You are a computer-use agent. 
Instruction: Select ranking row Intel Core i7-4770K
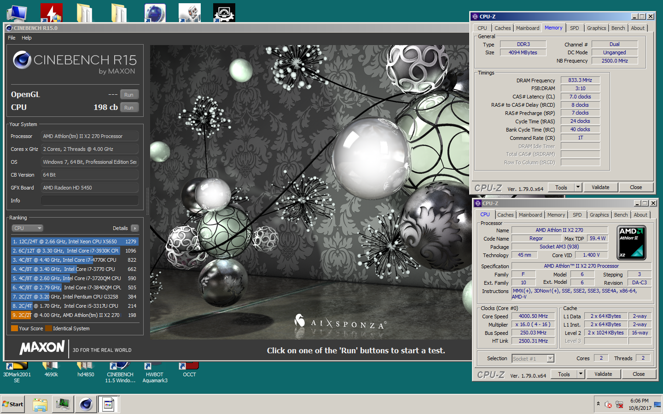coord(75,260)
